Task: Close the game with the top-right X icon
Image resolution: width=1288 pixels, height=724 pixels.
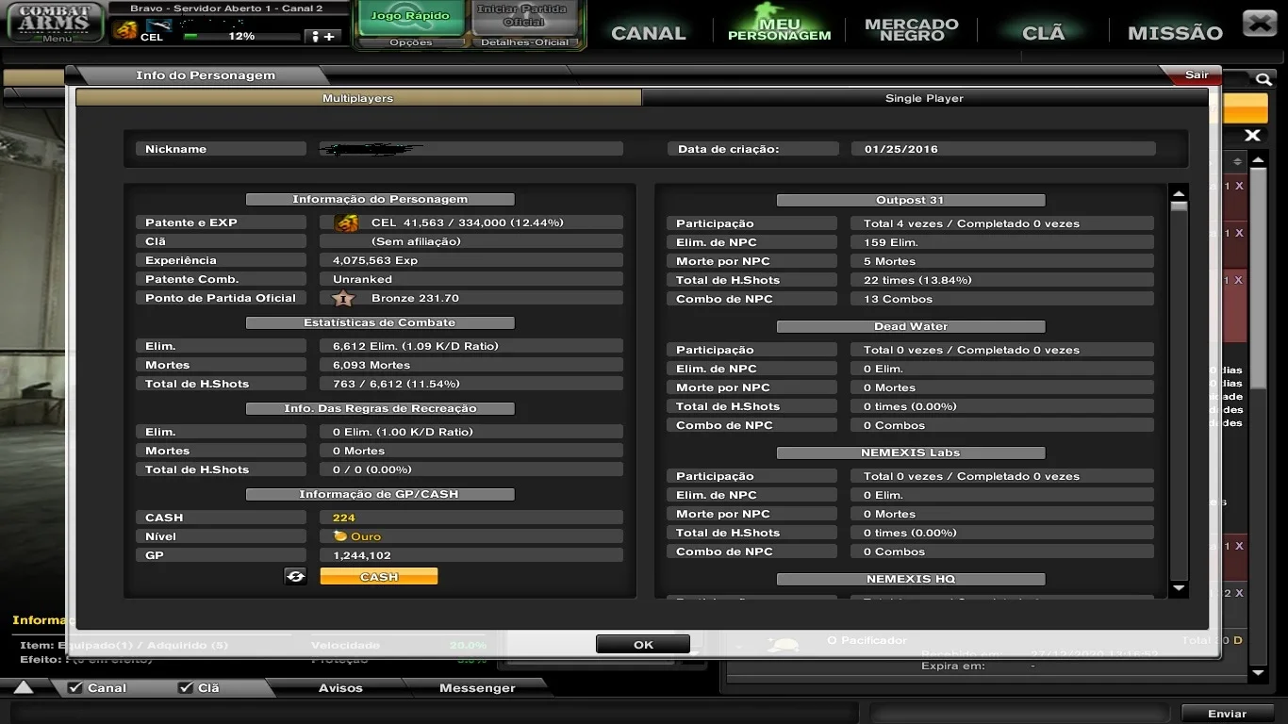Action: point(1260,23)
